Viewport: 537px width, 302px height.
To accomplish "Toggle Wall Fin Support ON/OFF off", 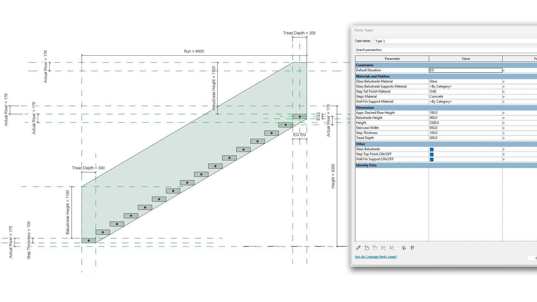I will [432, 159].
